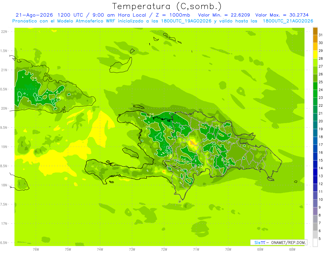Screen dimensions: 328x253
Task: Click the "ONAMET/REP.DOM." credit label
Action: pos(288,242)
